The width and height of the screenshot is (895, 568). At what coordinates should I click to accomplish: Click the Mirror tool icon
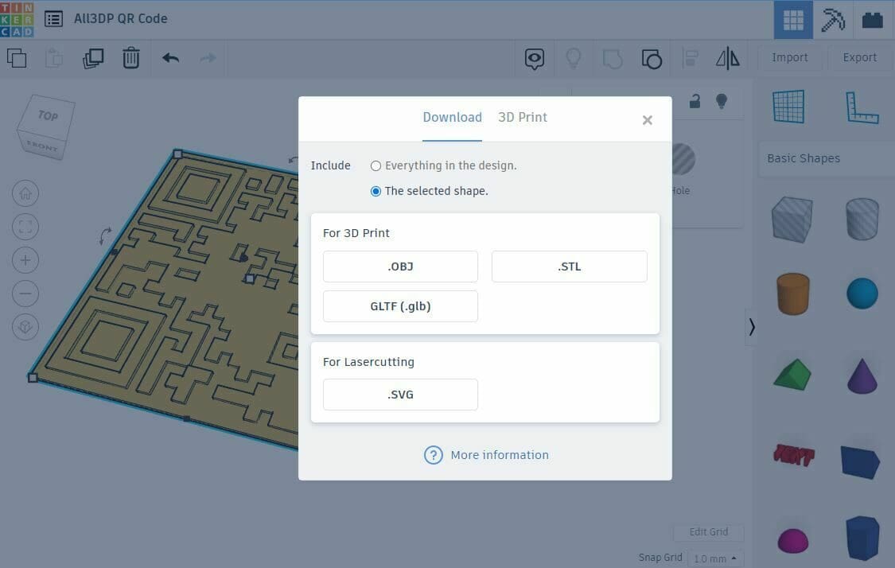tap(728, 58)
